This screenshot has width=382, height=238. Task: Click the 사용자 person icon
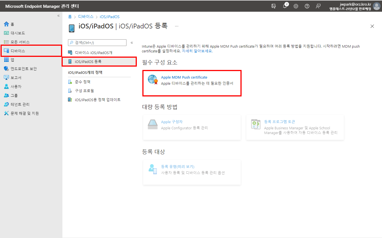(x=6, y=86)
